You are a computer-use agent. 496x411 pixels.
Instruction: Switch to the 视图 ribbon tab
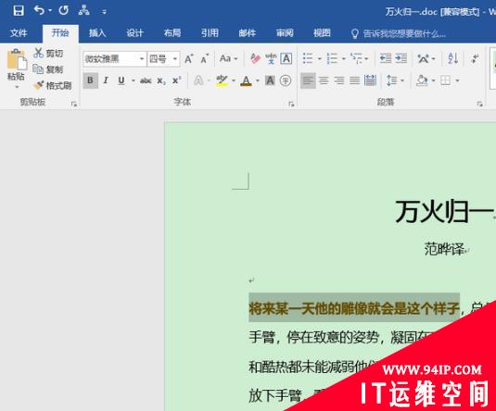[x=322, y=32]
